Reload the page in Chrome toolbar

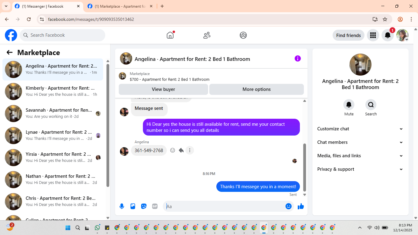[x=29, y=19]
